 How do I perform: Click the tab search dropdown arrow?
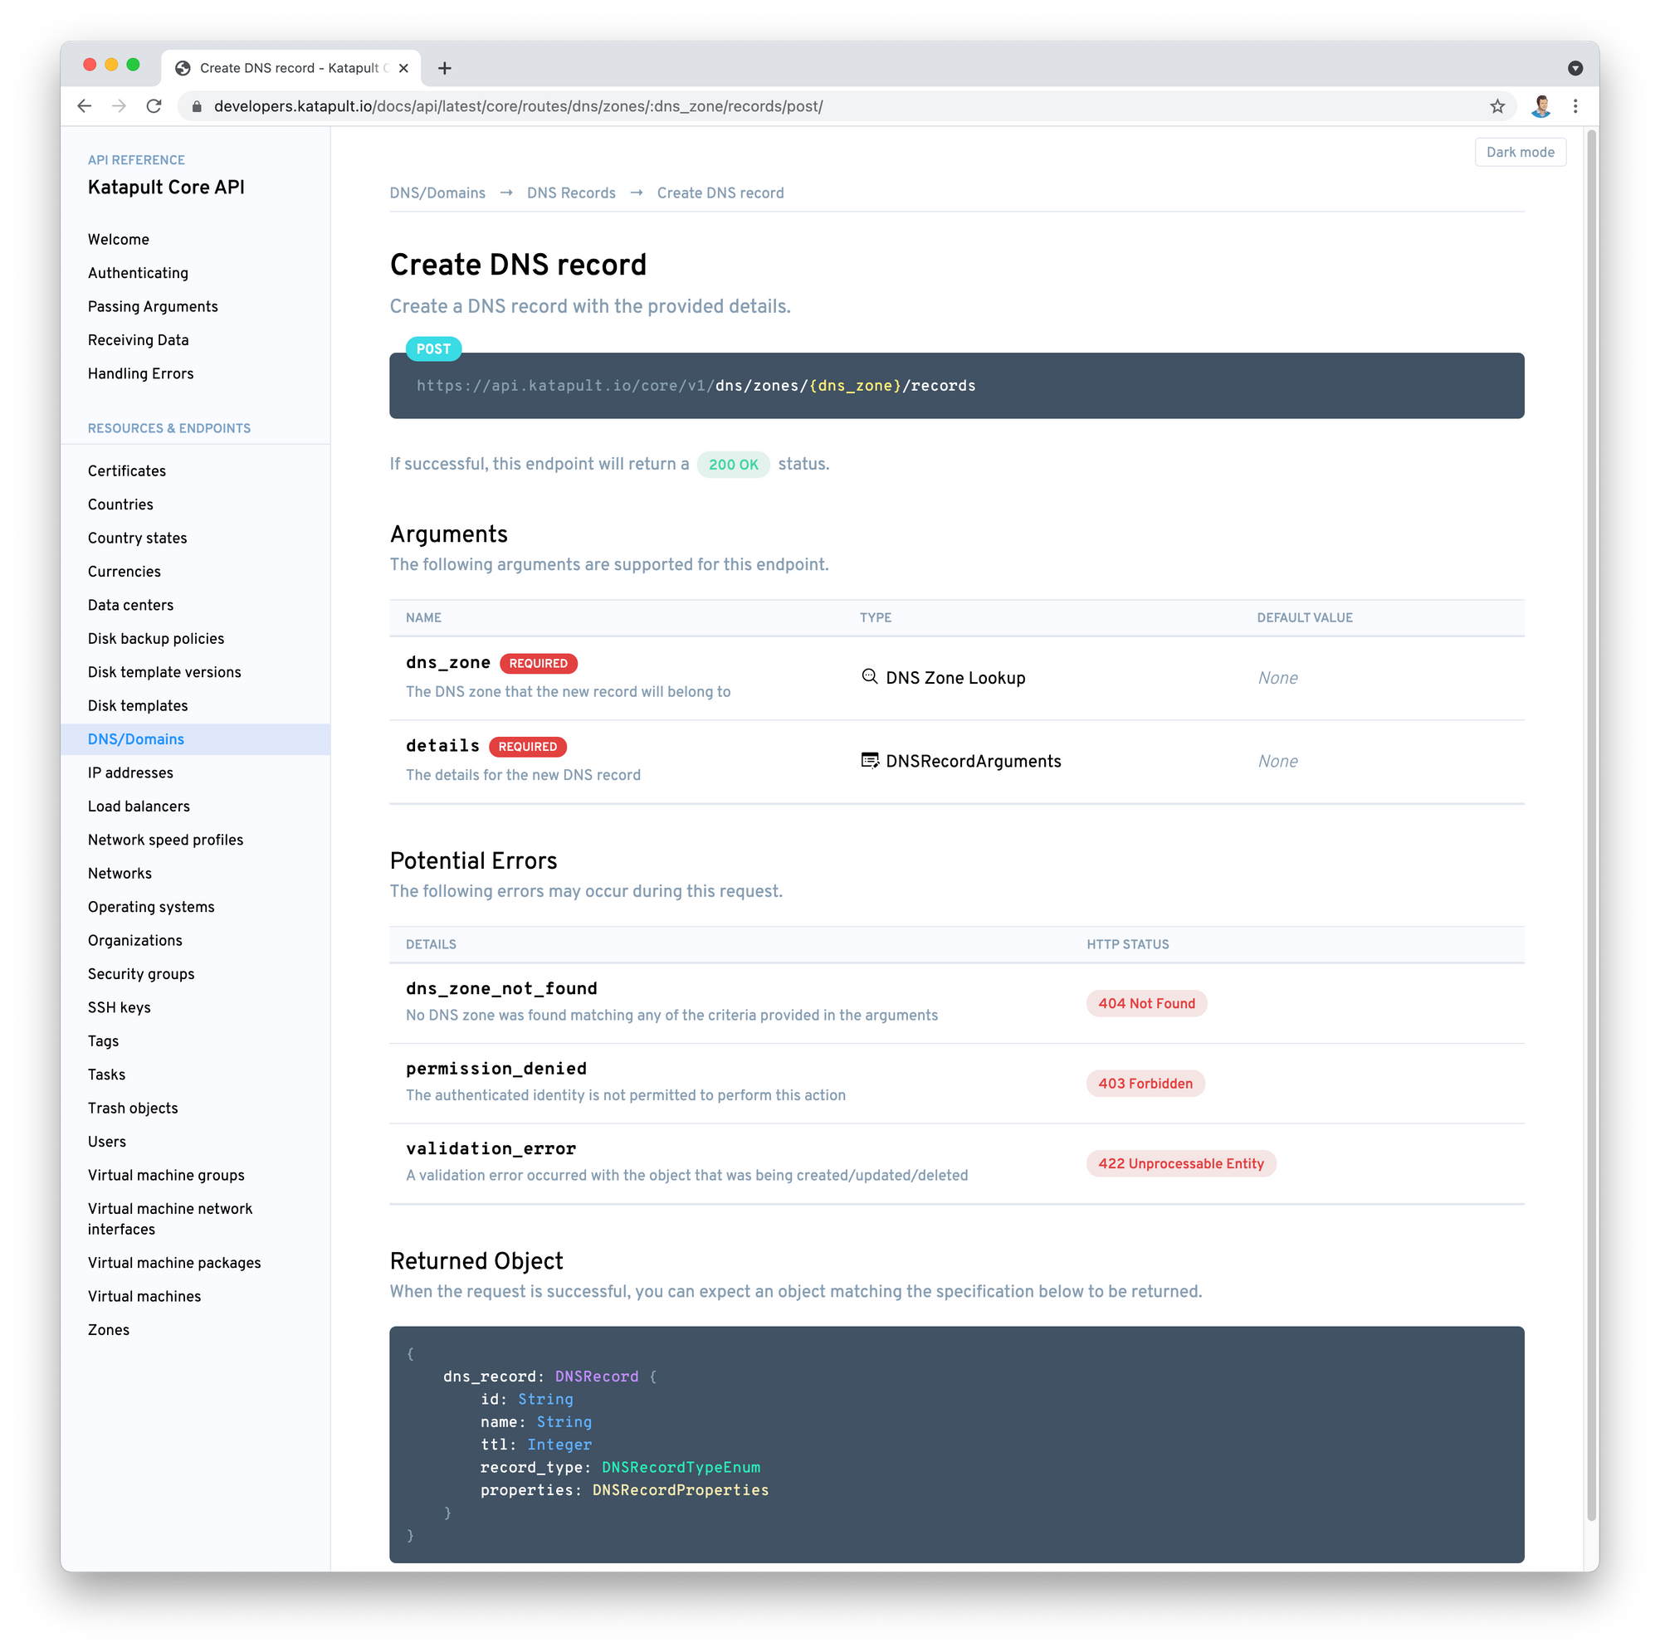pyautogui.click(x=1575, y=68)
